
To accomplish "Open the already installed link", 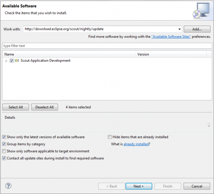I will point(136,144).
